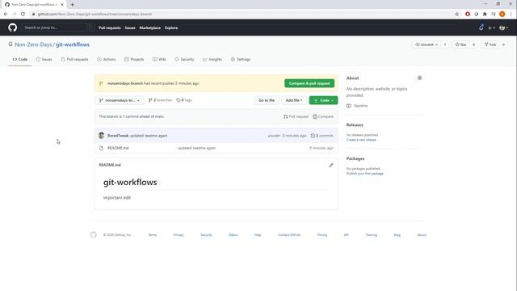Viewport: 517px width, 291px height.
Task: Open Non-Zero-Days organization link
Action: [x=33, y=44]
